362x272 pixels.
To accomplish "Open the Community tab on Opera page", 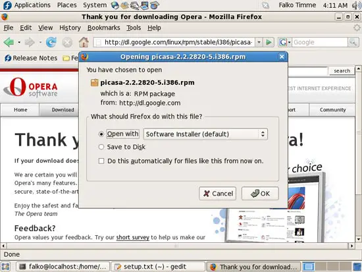I will coord(332,110).
